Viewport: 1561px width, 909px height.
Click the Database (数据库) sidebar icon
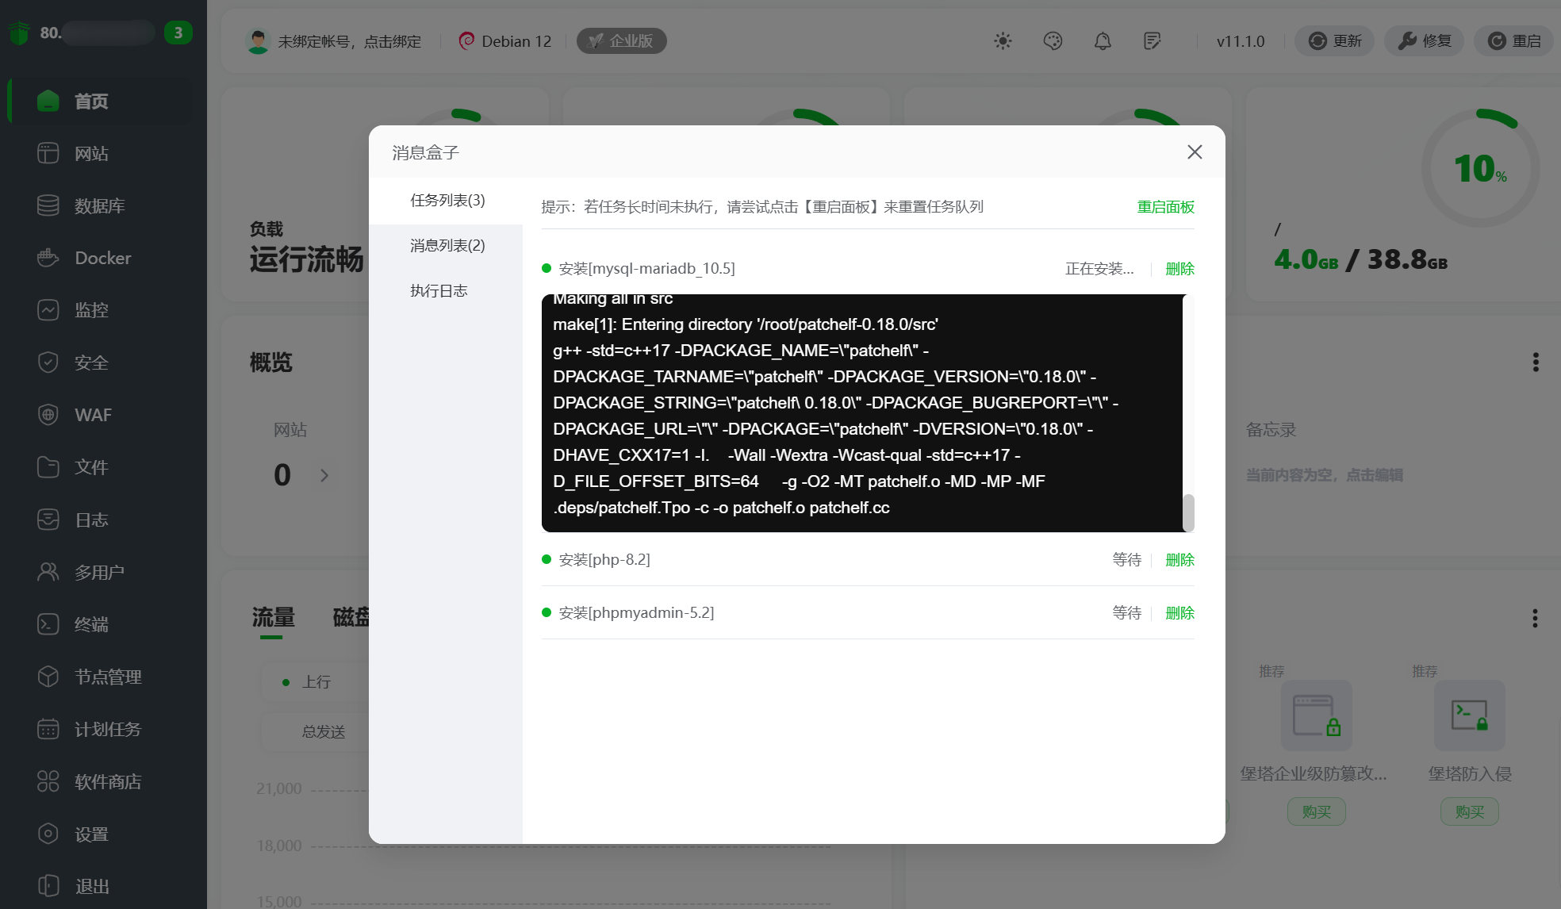tap(48, 205)
